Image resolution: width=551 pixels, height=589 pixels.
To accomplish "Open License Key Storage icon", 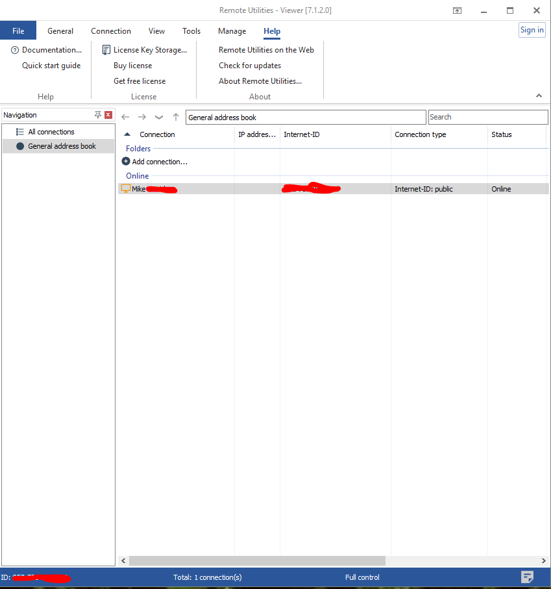I will click(106, 50).
